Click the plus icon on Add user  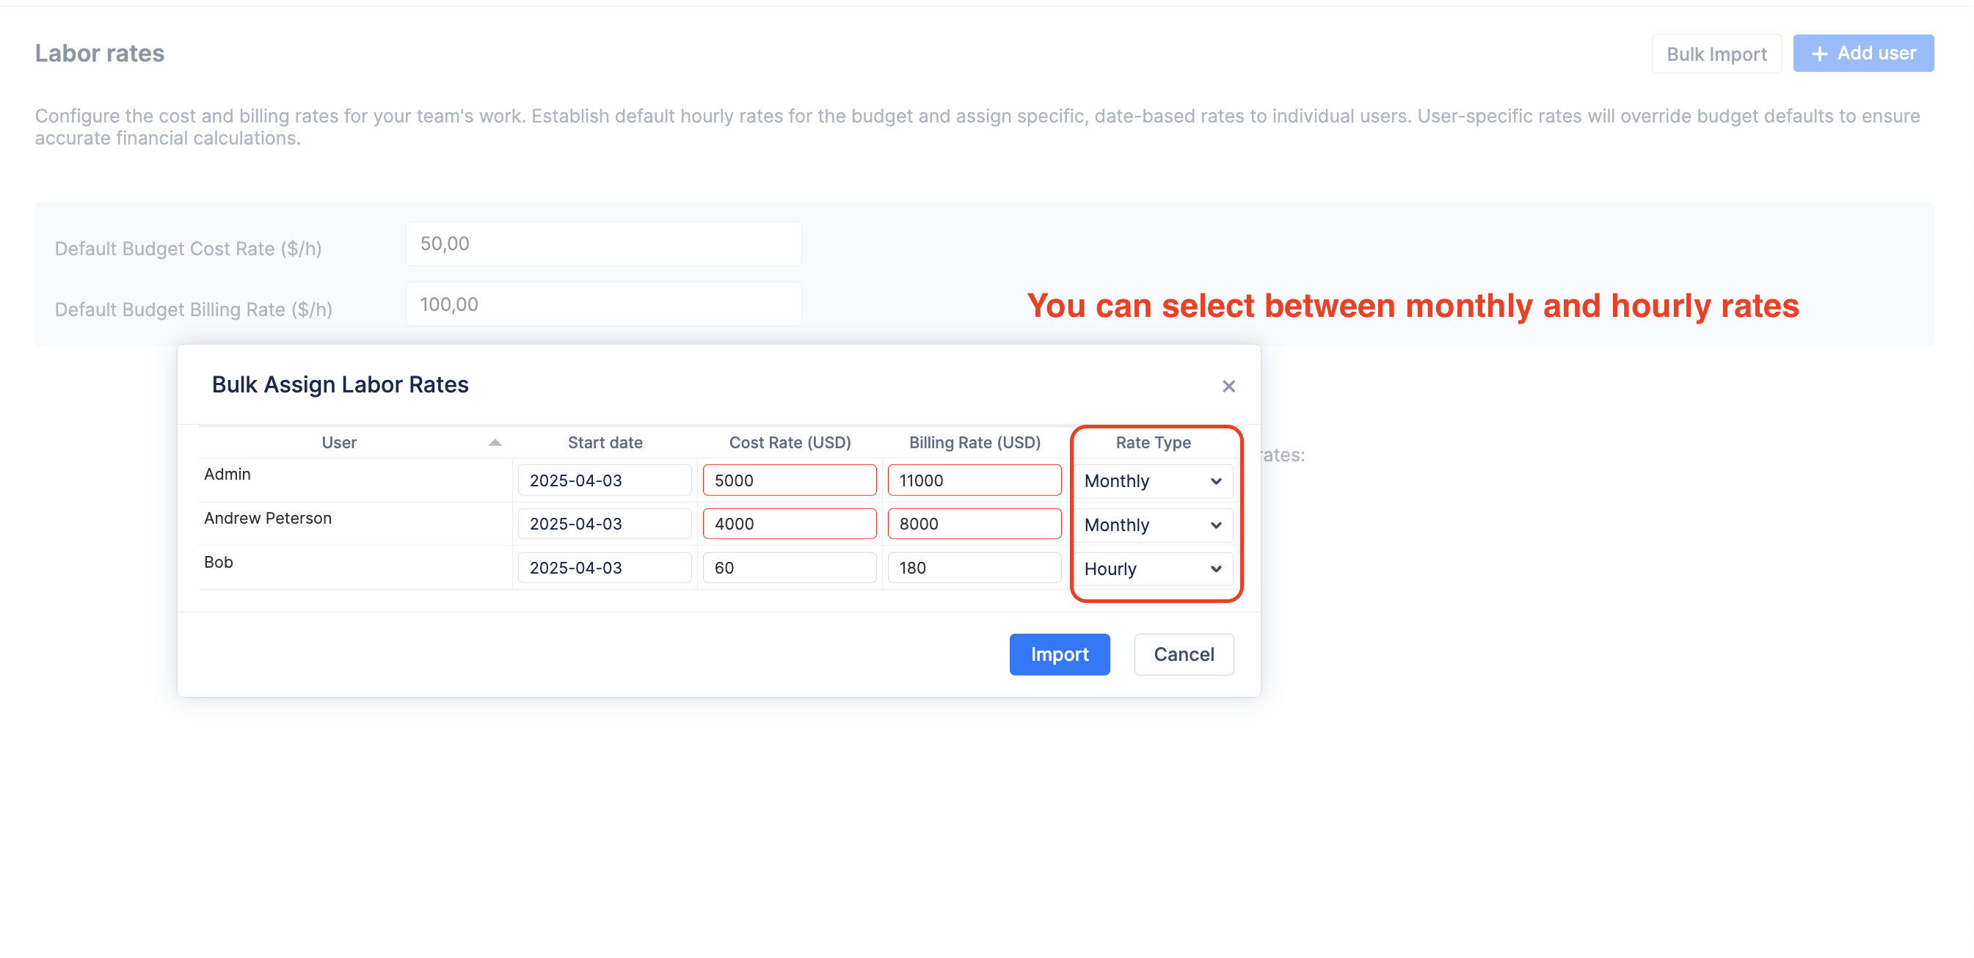click(x=1819, y=54)
